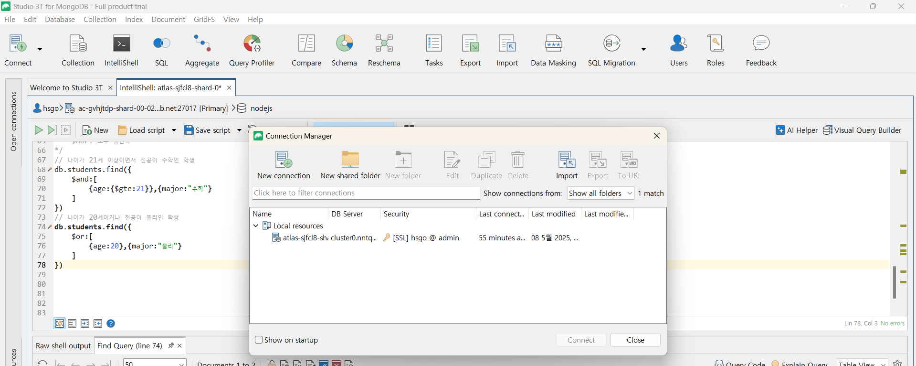Click the editor vertical scrollbar thumb
916x366 pixels.
(x=894, y=282)
